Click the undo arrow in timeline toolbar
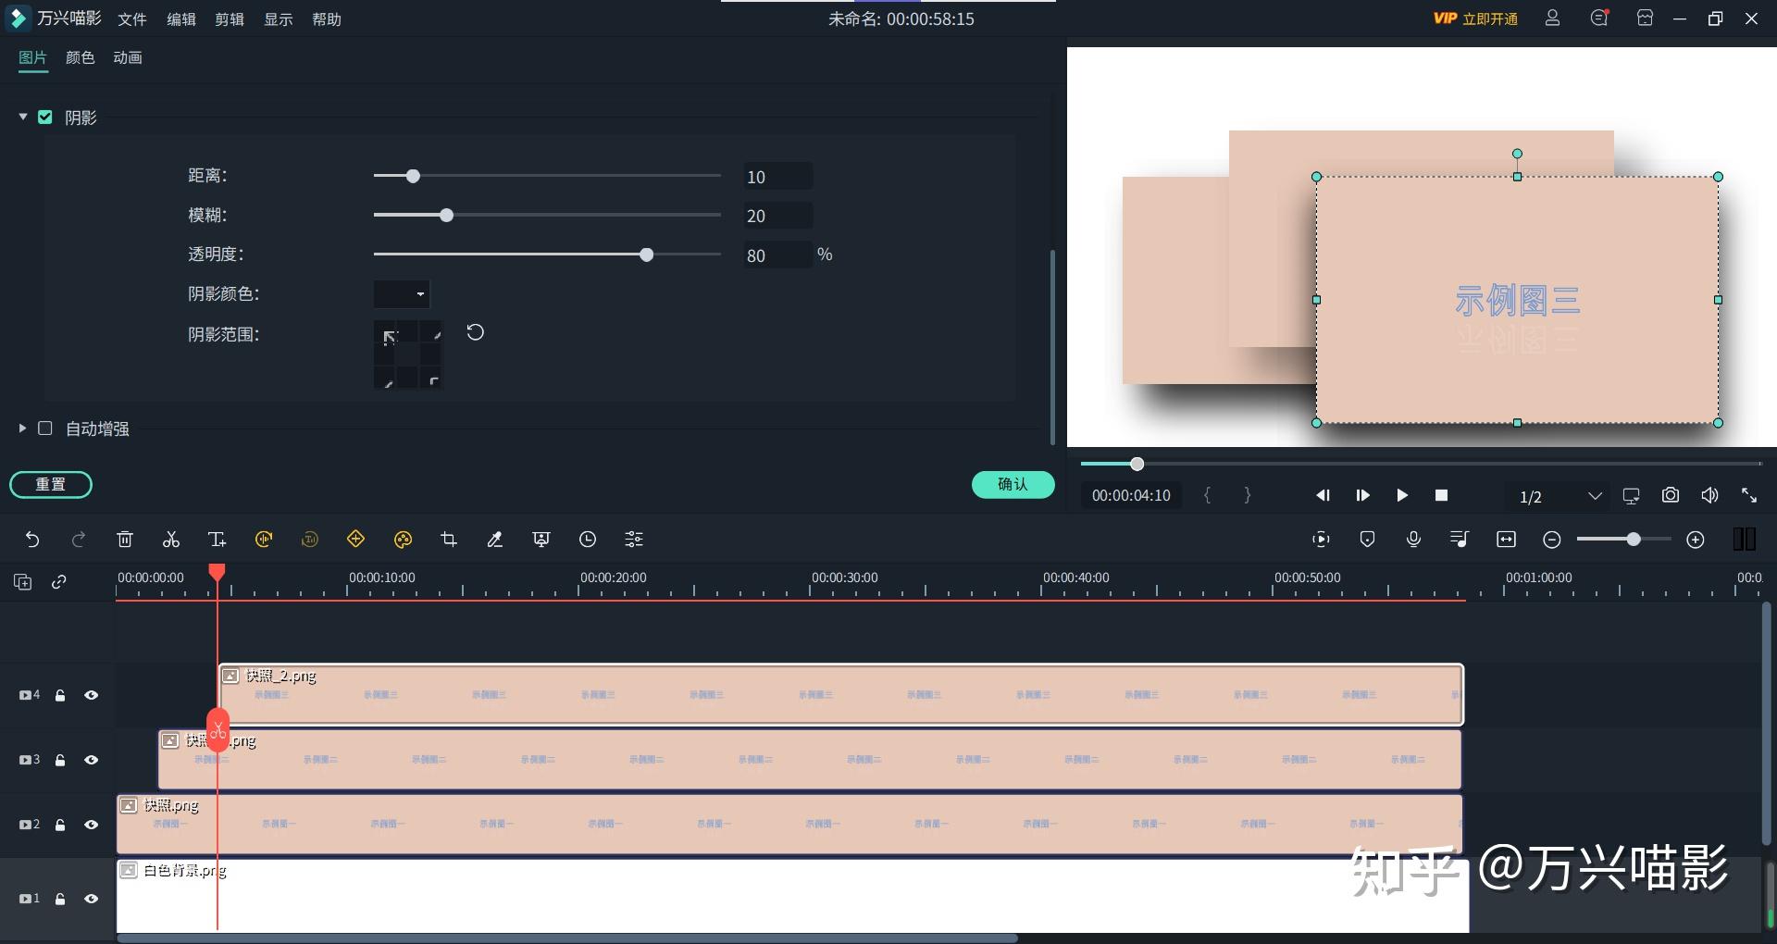 (x=32, y=540)
